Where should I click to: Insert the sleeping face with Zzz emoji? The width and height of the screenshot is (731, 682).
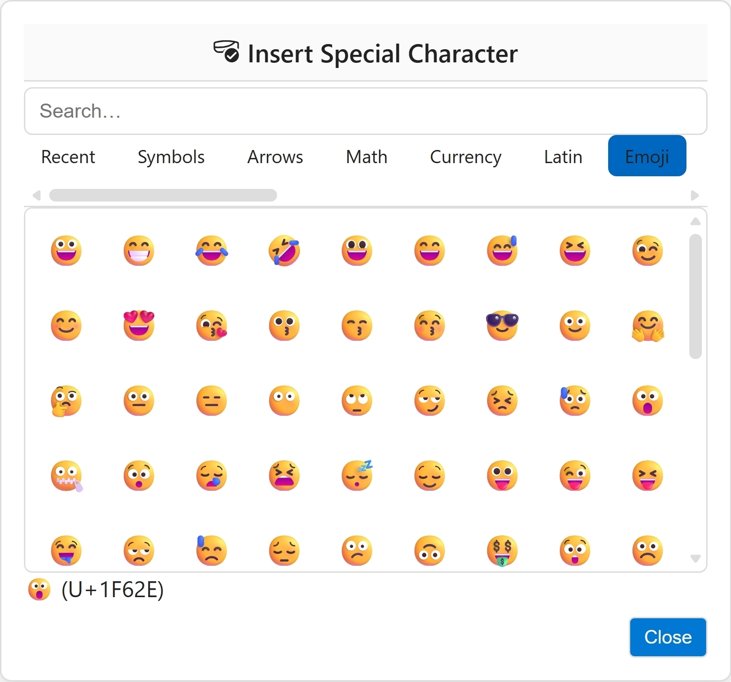[x=357, y=475]
